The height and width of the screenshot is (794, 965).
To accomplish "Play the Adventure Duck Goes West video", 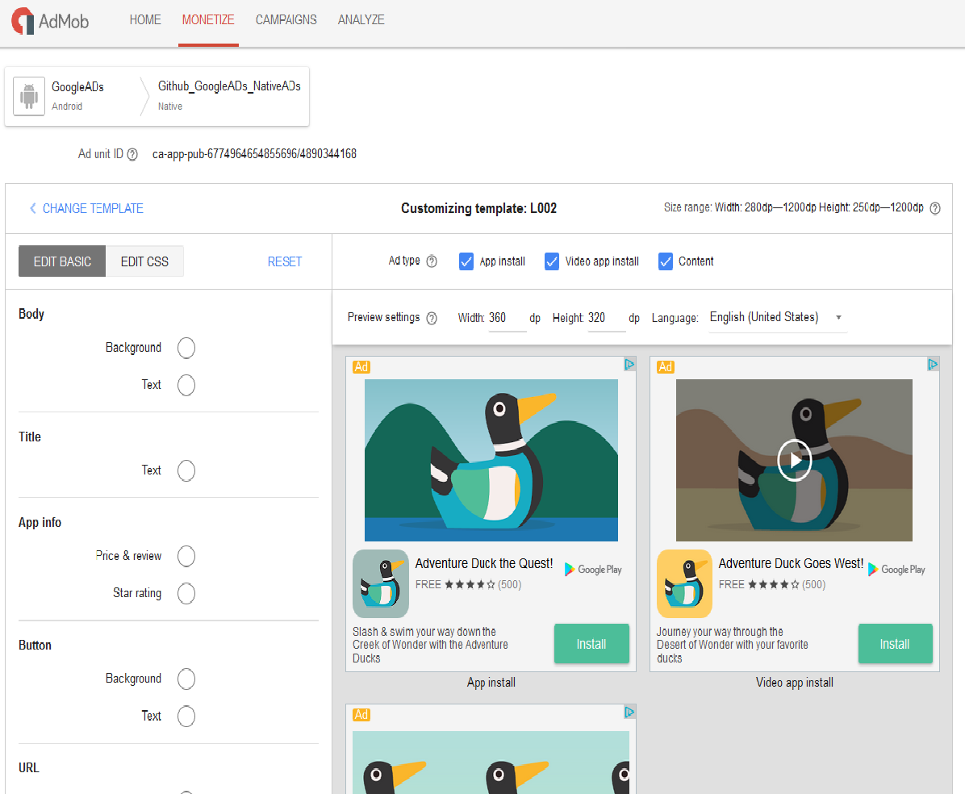I will tap(794, 460).
